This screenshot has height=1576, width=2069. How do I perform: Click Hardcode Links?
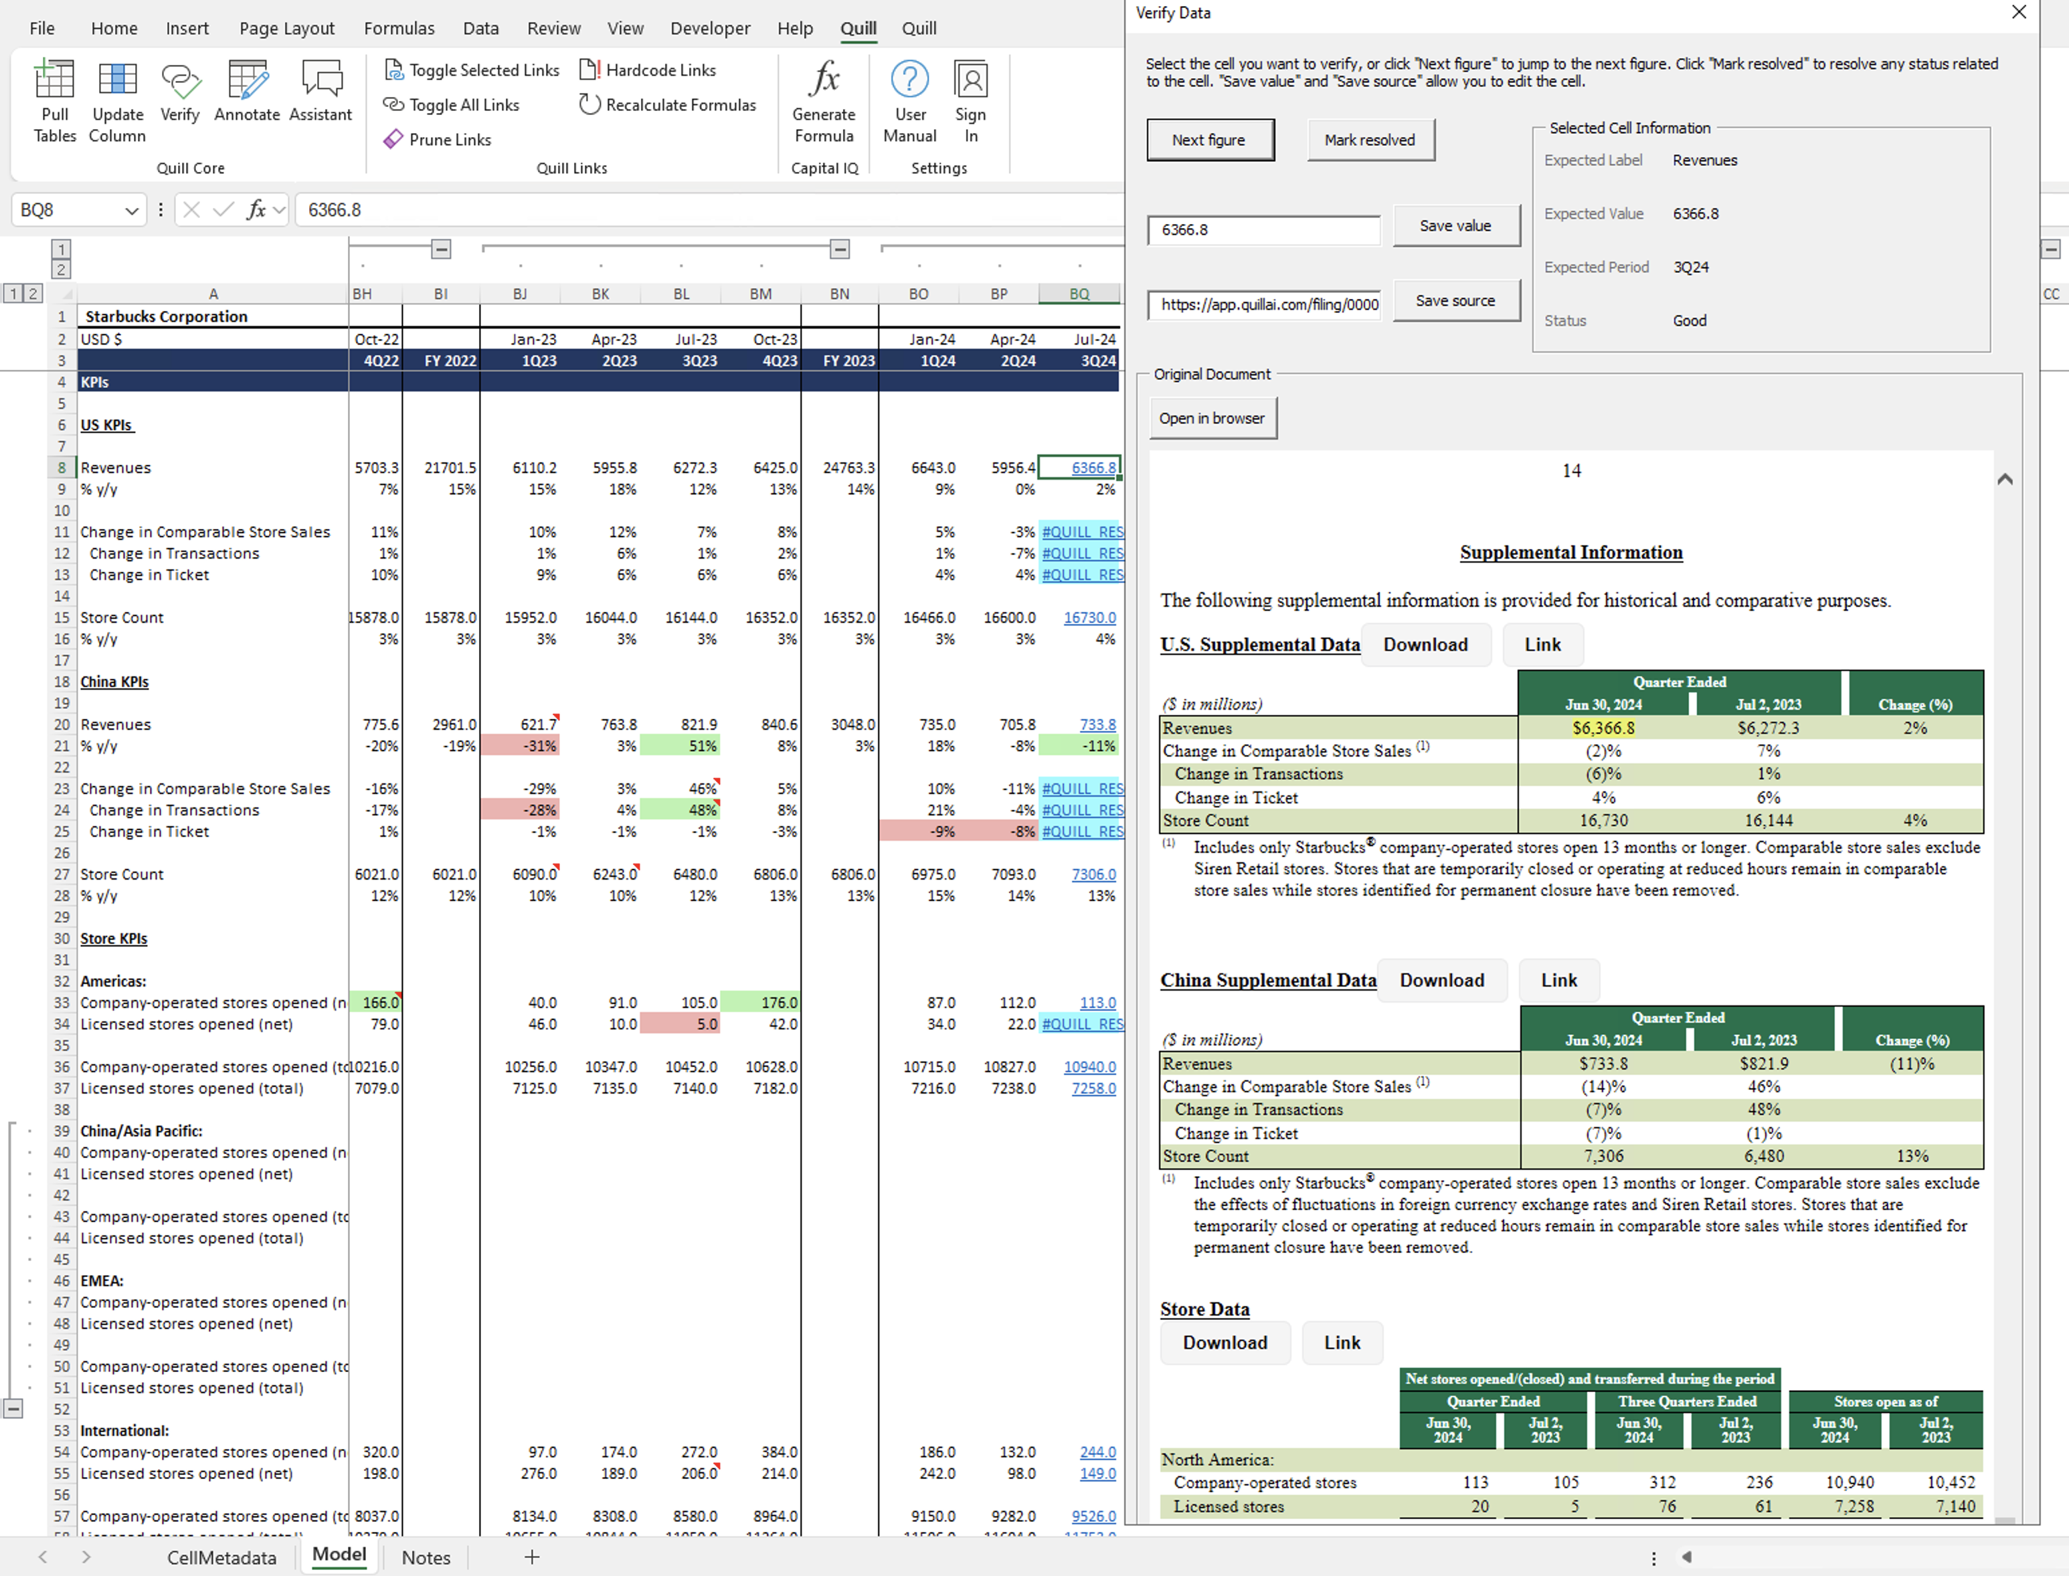click(648, 70)
